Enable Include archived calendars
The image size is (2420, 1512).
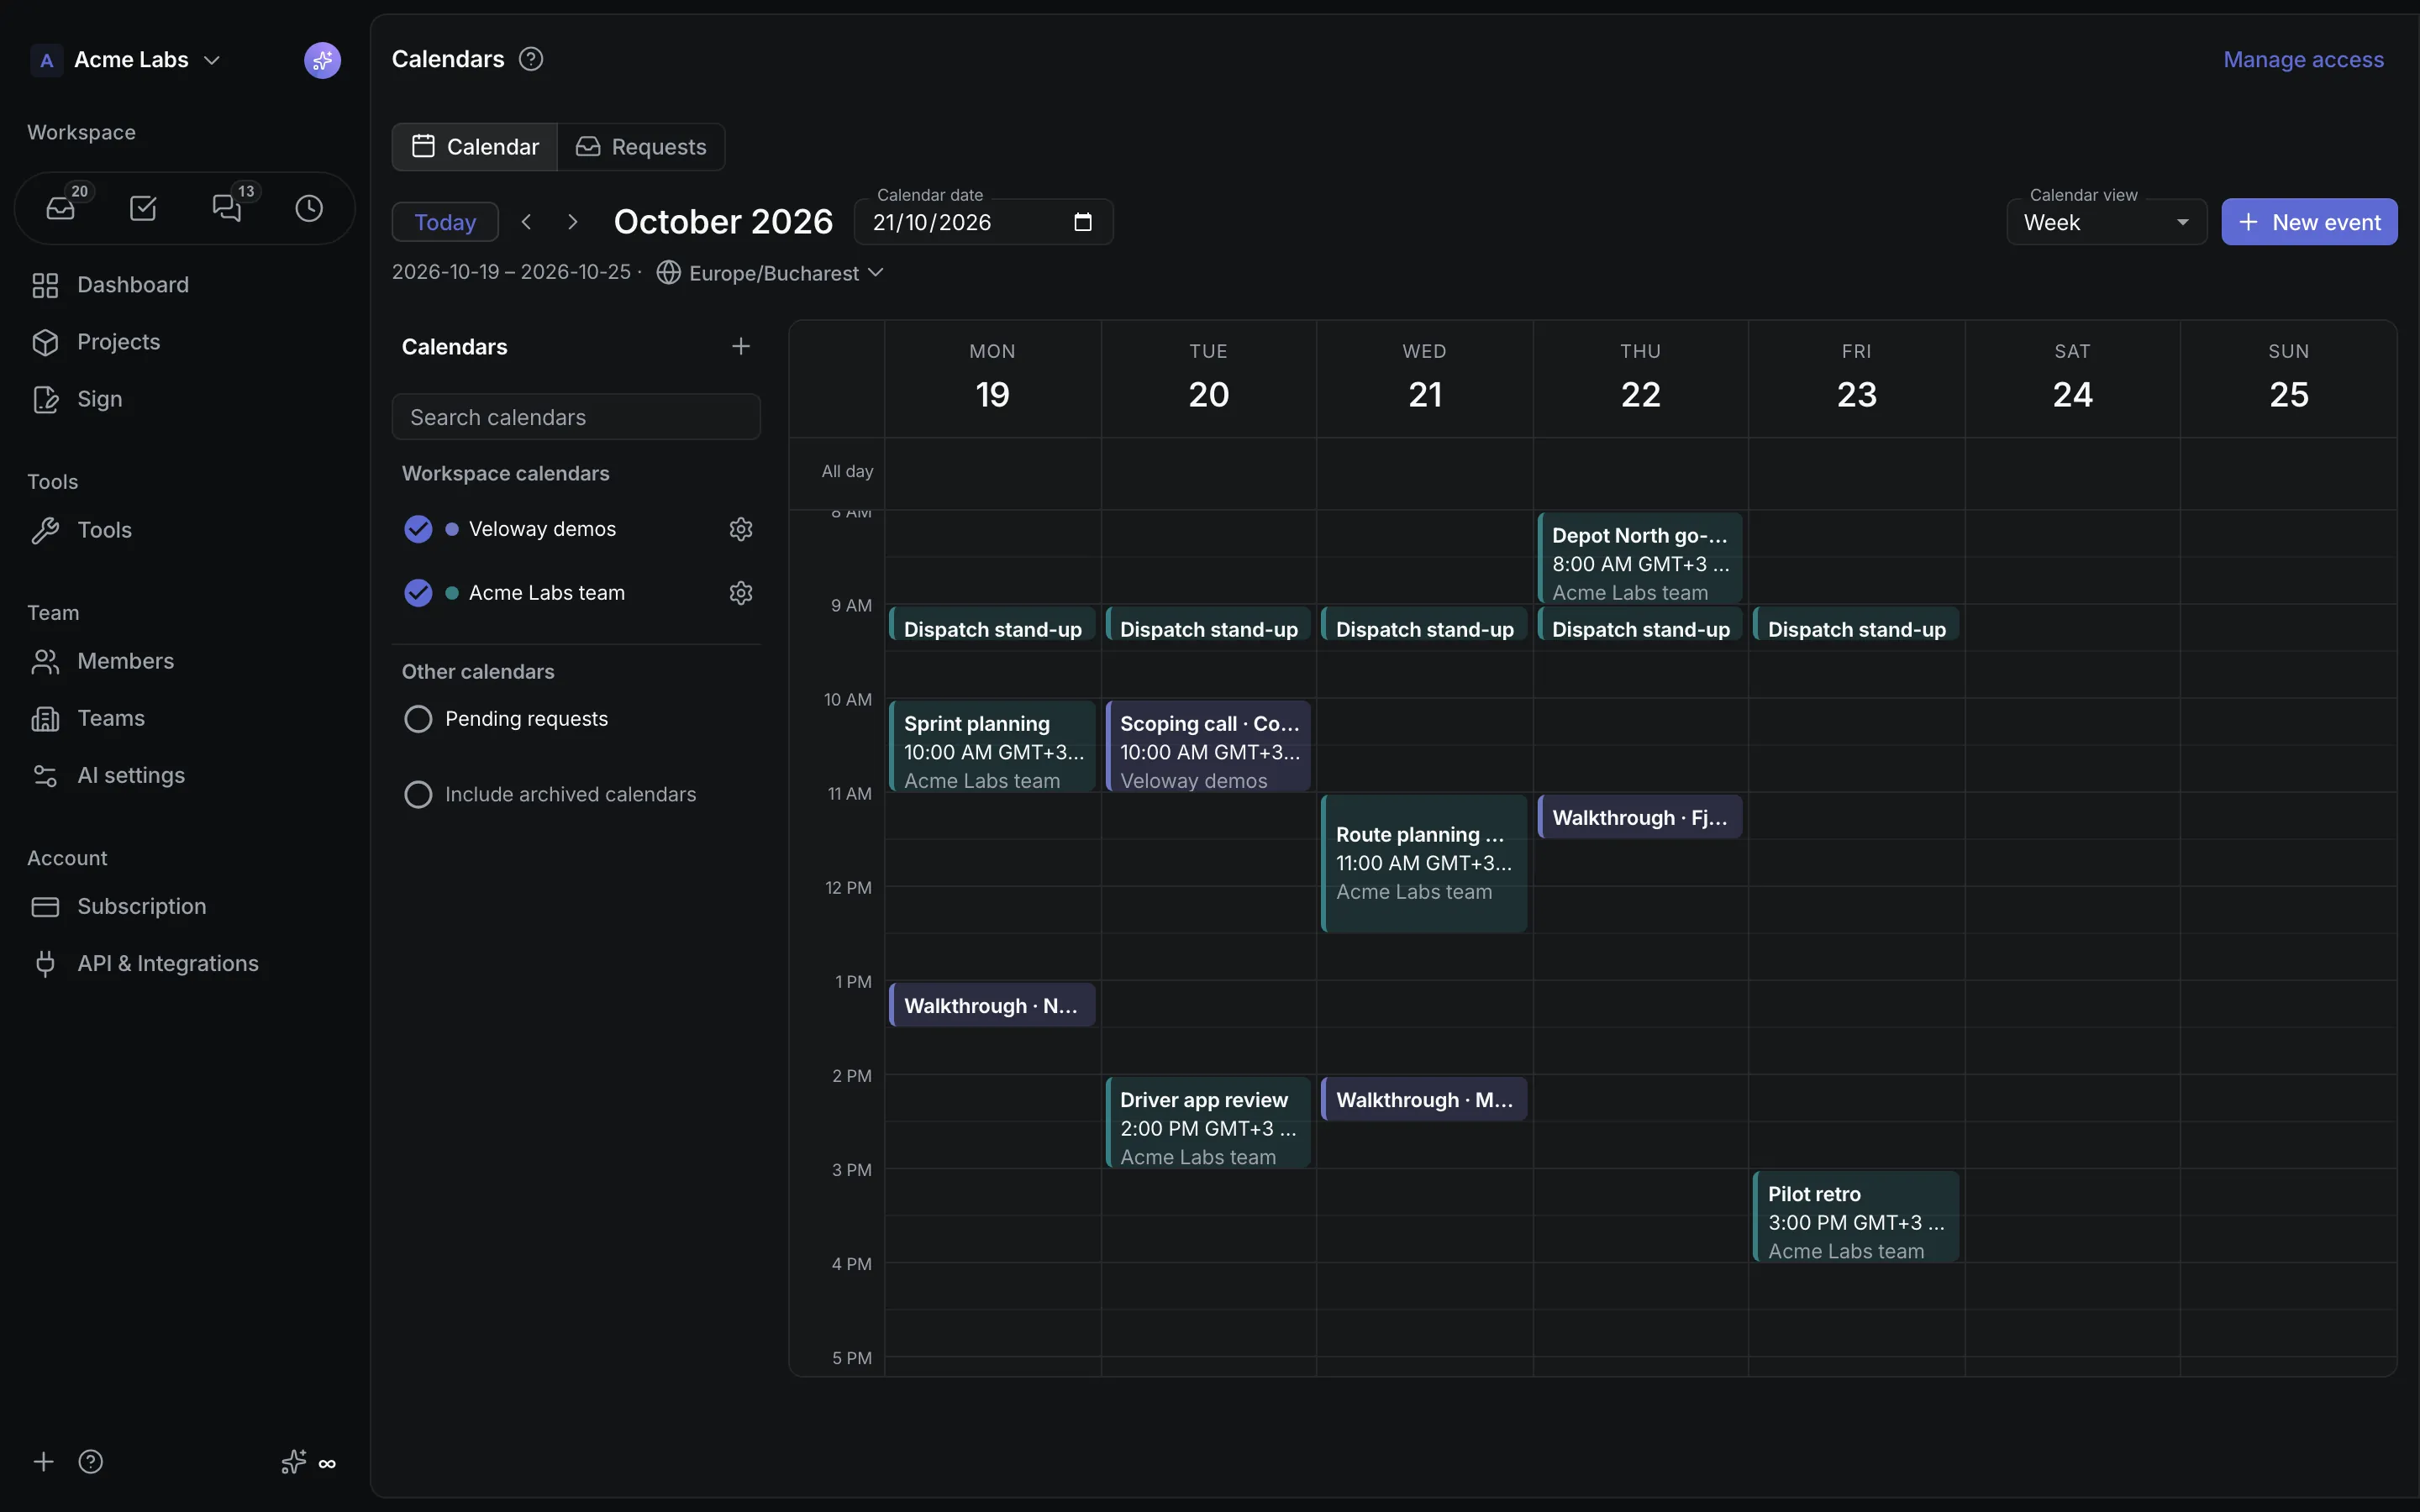[x=418, y=795]
